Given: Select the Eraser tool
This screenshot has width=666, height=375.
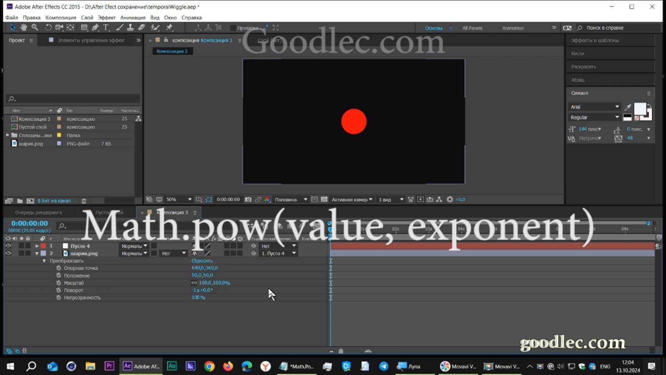Looking at the screenshot, I should (142, 27).
